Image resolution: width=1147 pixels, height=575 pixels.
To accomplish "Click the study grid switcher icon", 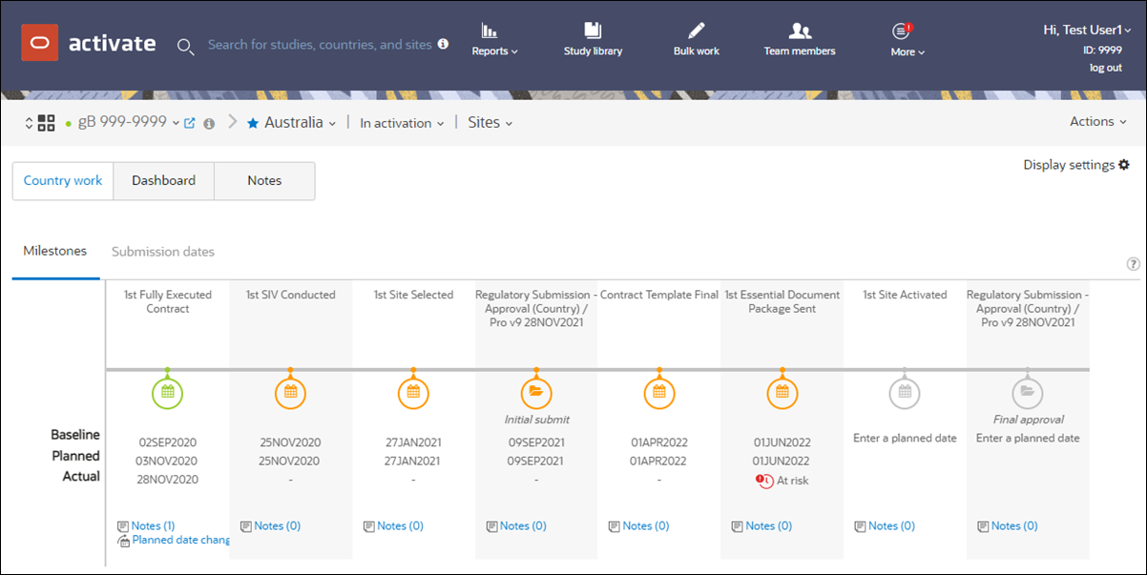I will click(x=46, y=123).
